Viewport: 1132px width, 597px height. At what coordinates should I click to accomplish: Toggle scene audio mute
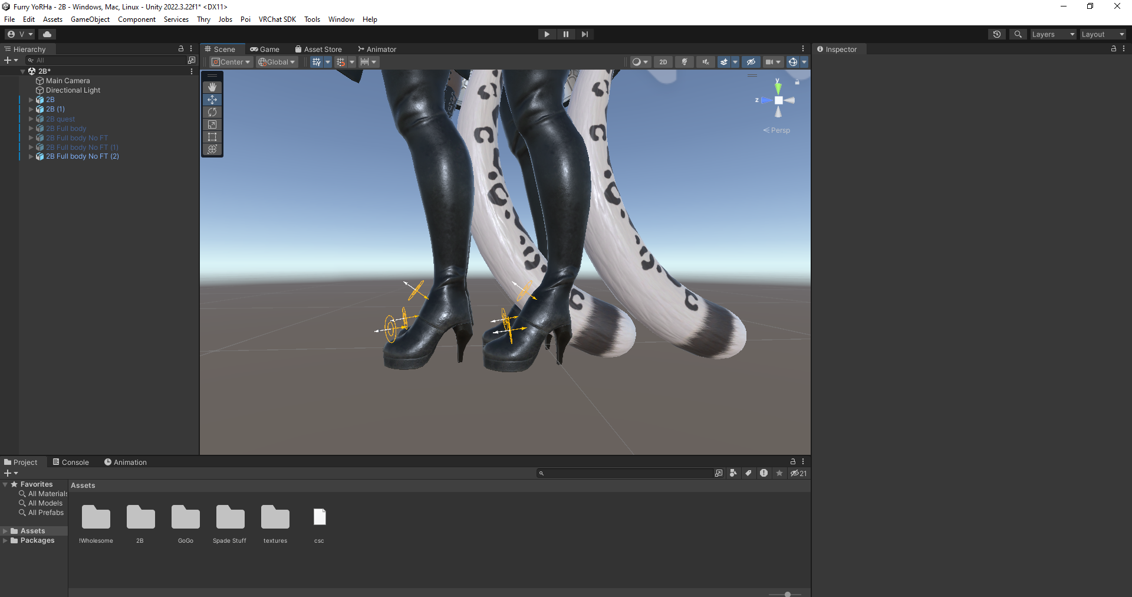[706, 62]
